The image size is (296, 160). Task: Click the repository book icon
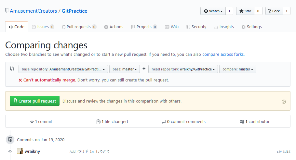tap(7, 11)
